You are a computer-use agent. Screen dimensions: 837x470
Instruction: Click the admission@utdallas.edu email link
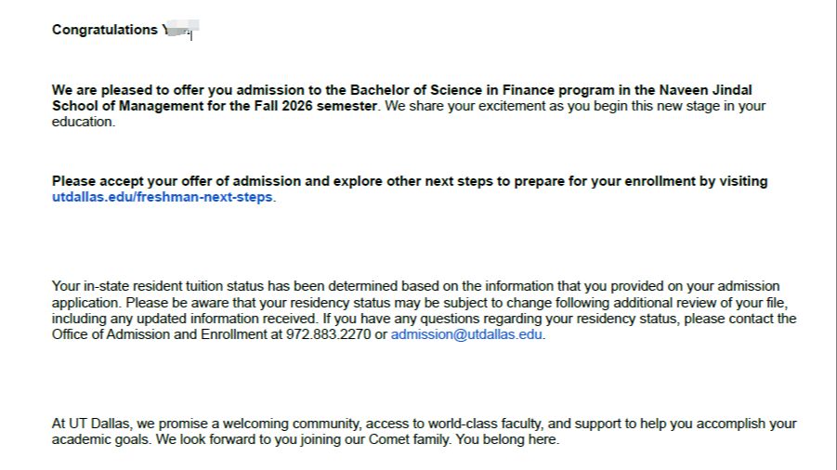click(x=466, y=334)
